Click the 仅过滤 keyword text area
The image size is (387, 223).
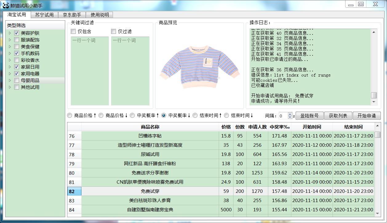pyautogui.click(x=130, y=71)
